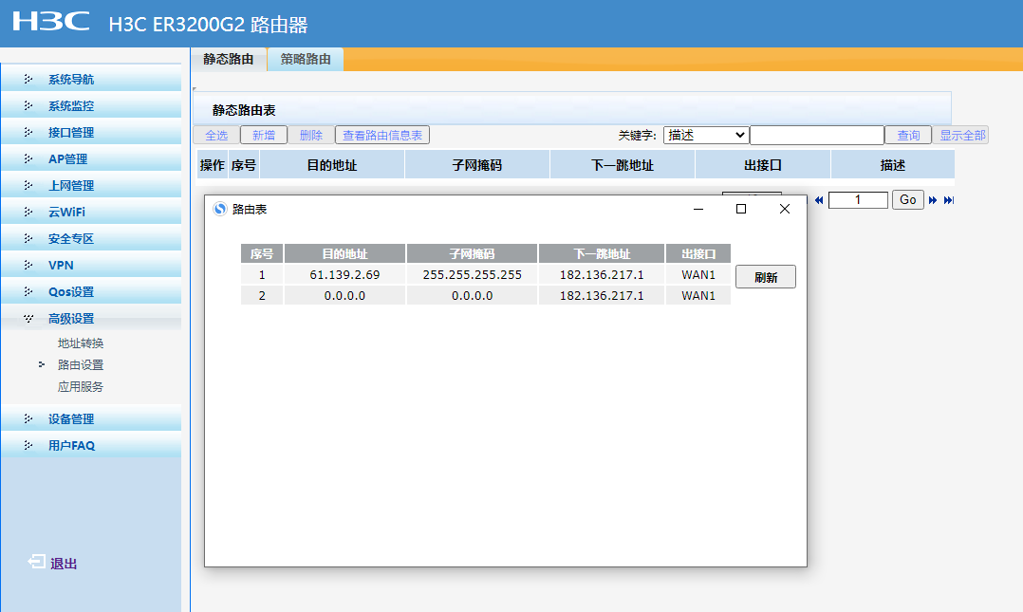Click 子网掩码 header in static route table

point(477,165)
